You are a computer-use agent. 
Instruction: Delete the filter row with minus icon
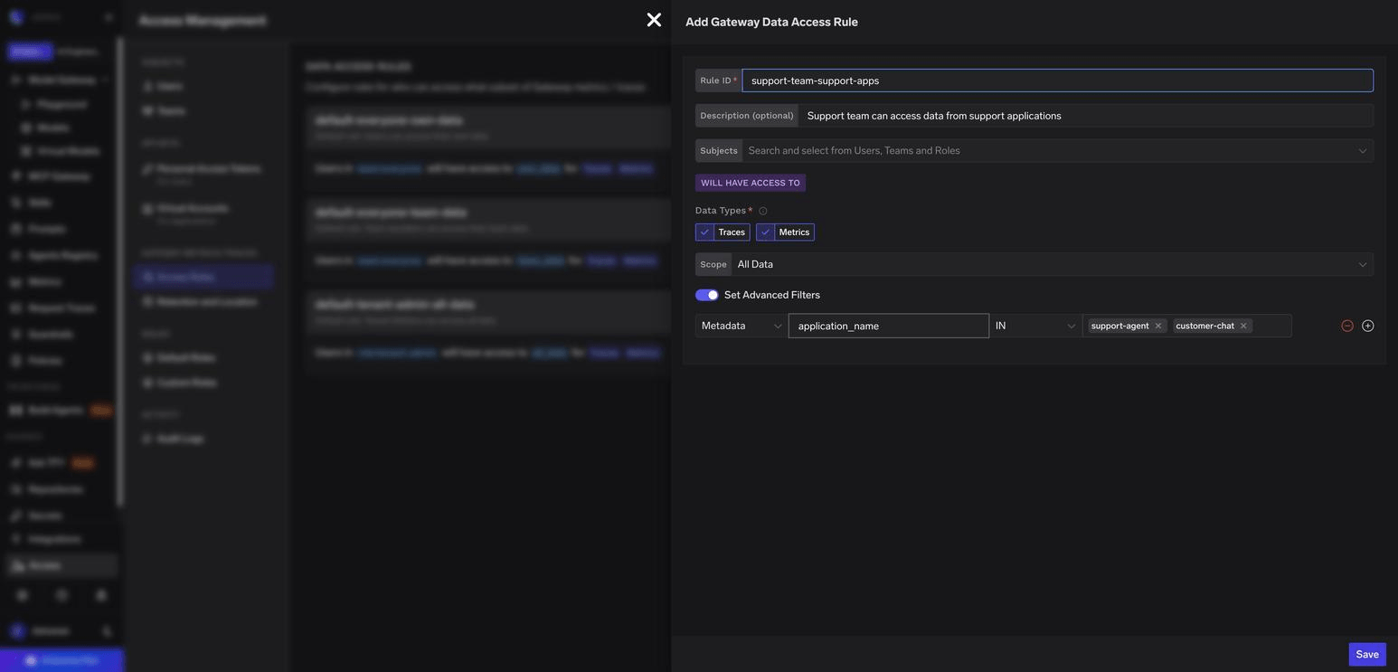[1347, 326]
